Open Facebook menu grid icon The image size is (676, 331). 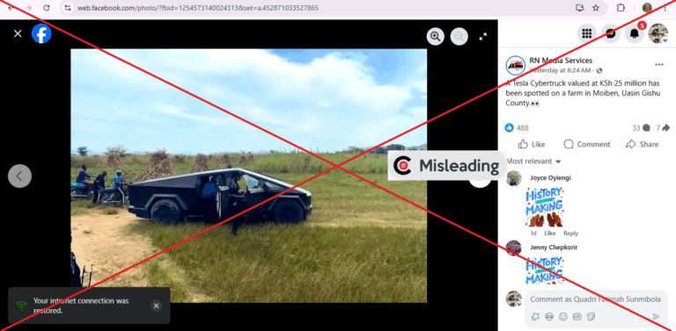[587, 33]
